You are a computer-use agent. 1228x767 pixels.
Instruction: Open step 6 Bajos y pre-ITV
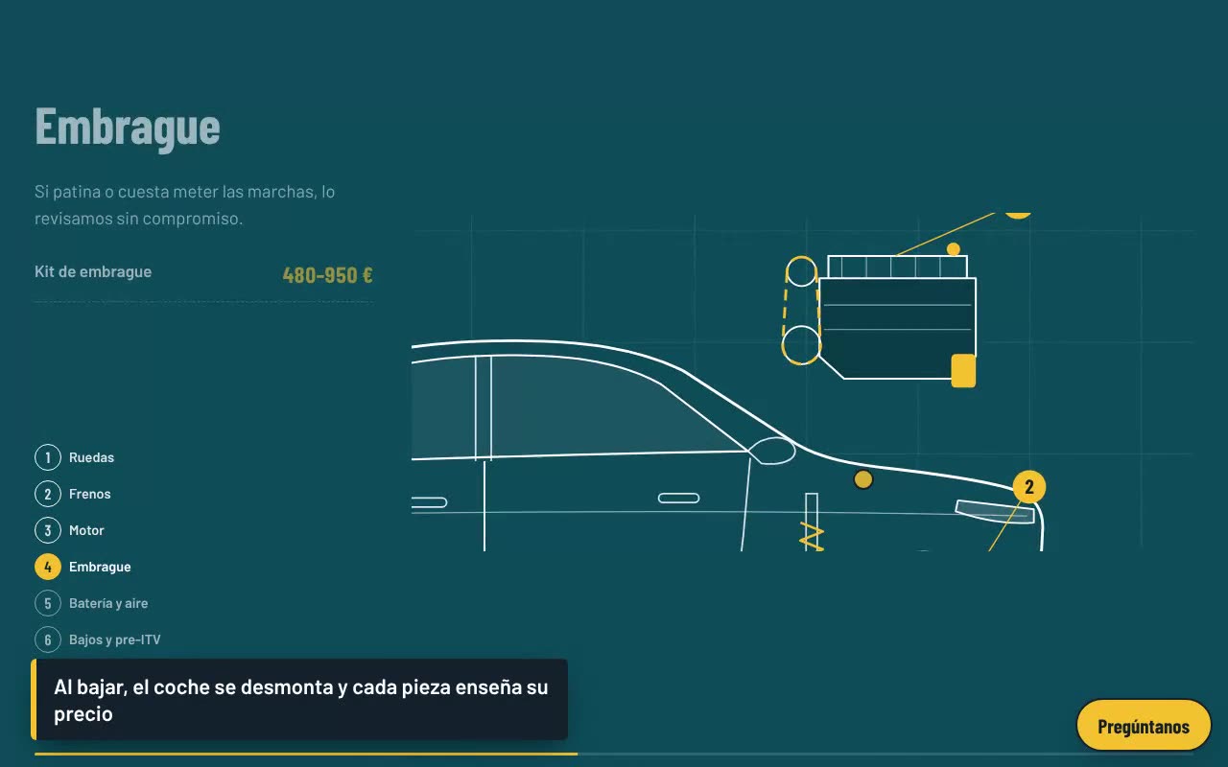point(98,639)
